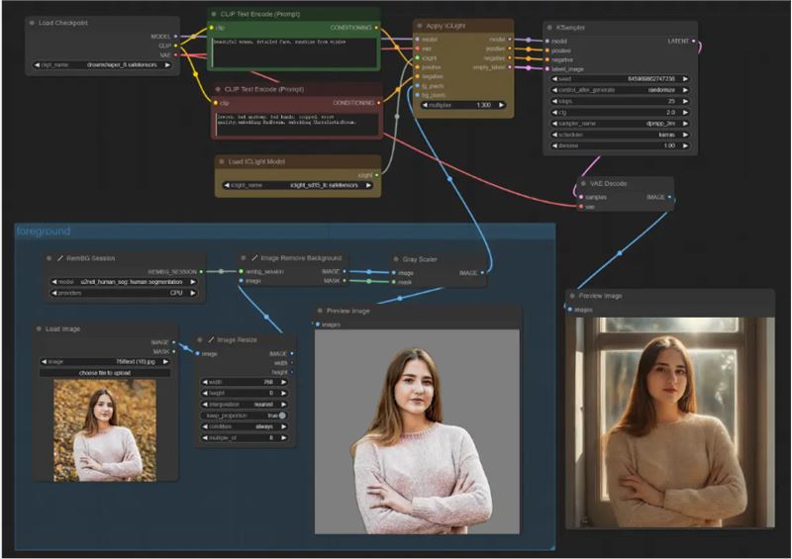
Task: Click the Image Remove Background node title
Action: click(x=301, y=257)
